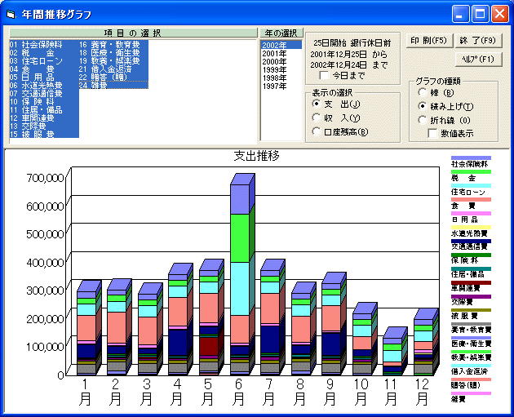
Task: Toggle the 数値表示 checkbox
Action: (433, 134)
